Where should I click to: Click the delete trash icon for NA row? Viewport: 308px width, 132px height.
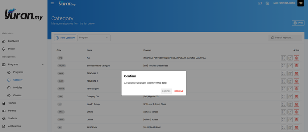click(x=297, y=58)
